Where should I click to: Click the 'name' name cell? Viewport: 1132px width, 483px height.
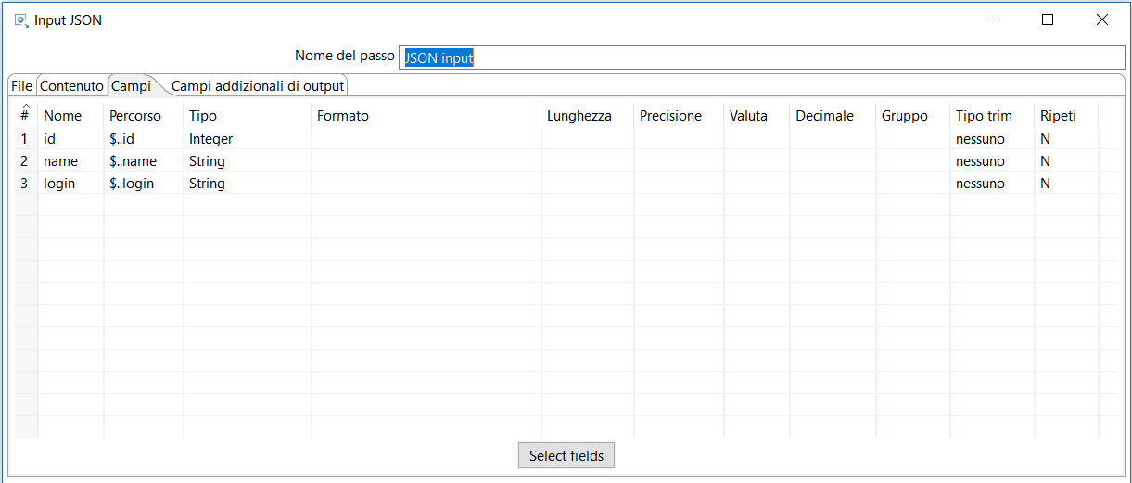[70, 161]
